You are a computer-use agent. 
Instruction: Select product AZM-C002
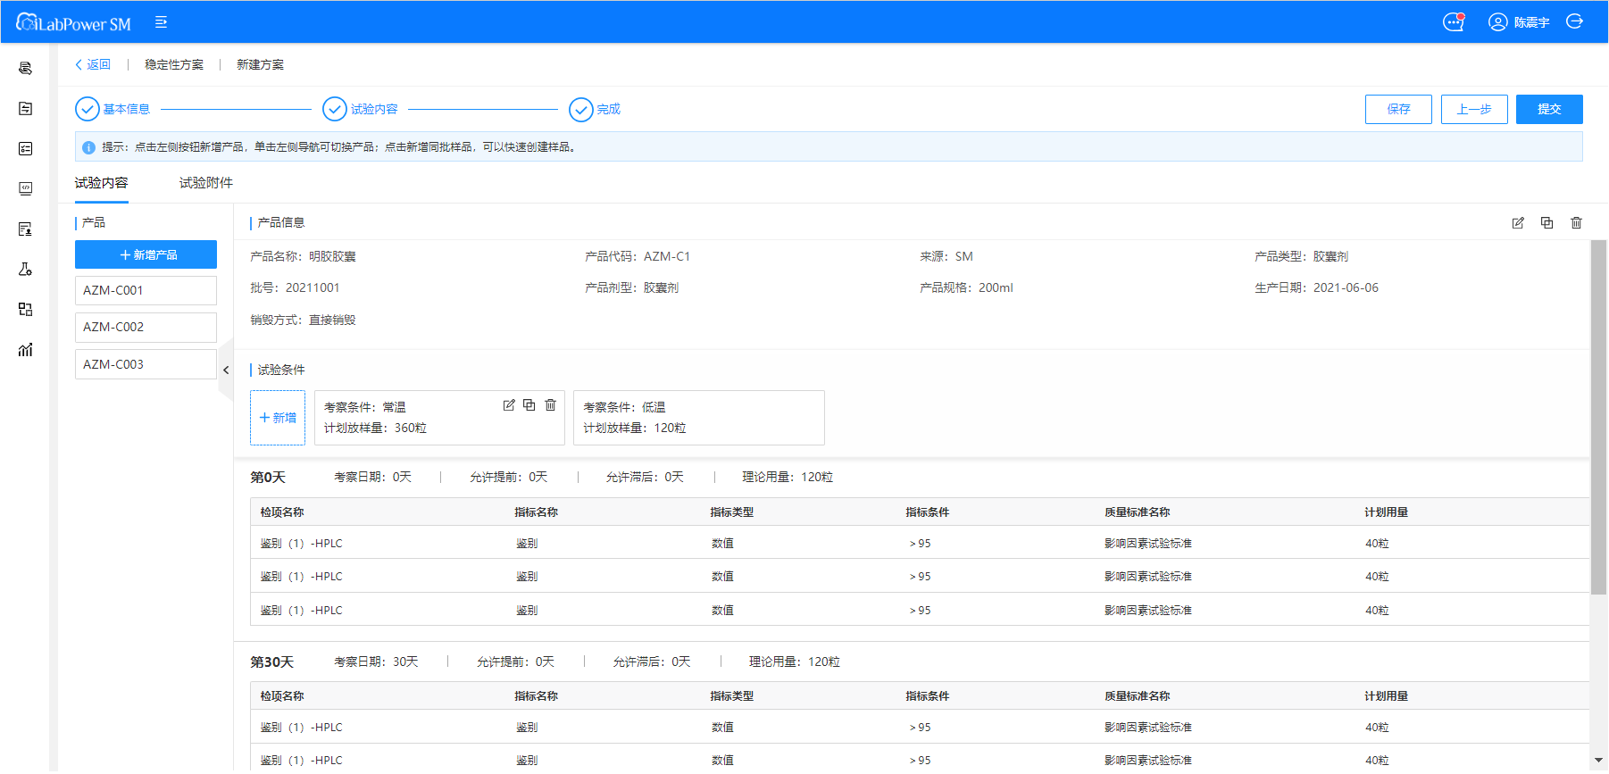pos(146,327)
